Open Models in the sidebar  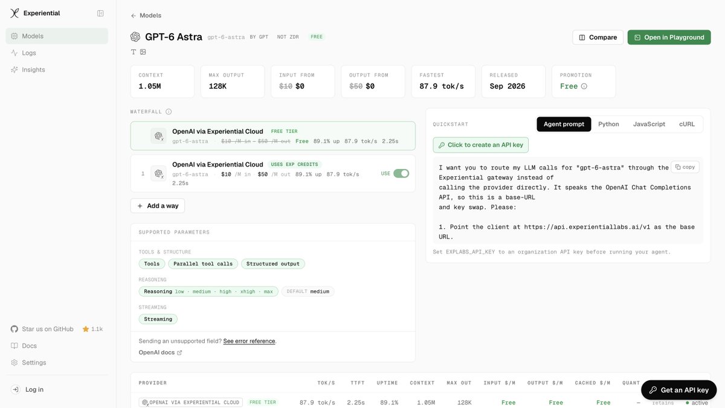tap(57, 36)
